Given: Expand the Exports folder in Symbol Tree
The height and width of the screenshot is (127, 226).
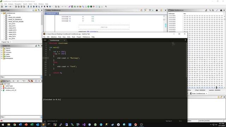Looking at the screenshot, I should point(1,50).
